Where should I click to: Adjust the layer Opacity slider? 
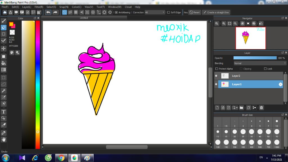pos(255,58)
